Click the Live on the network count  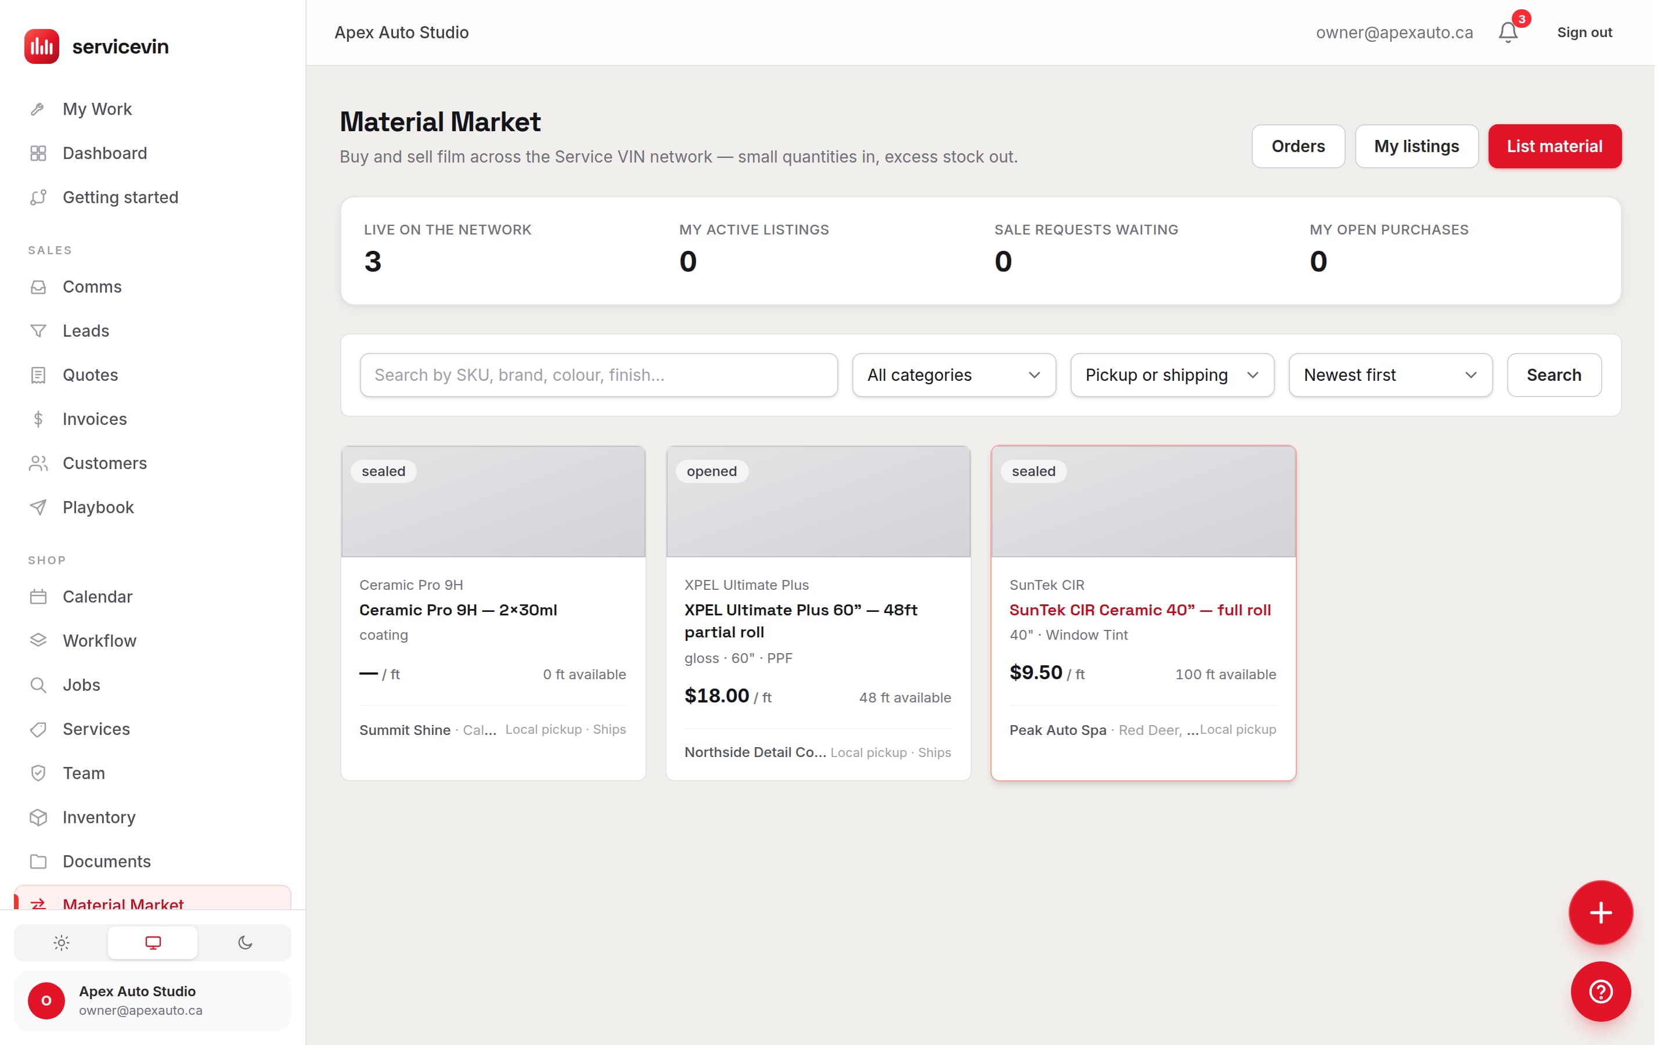[373, 262]
